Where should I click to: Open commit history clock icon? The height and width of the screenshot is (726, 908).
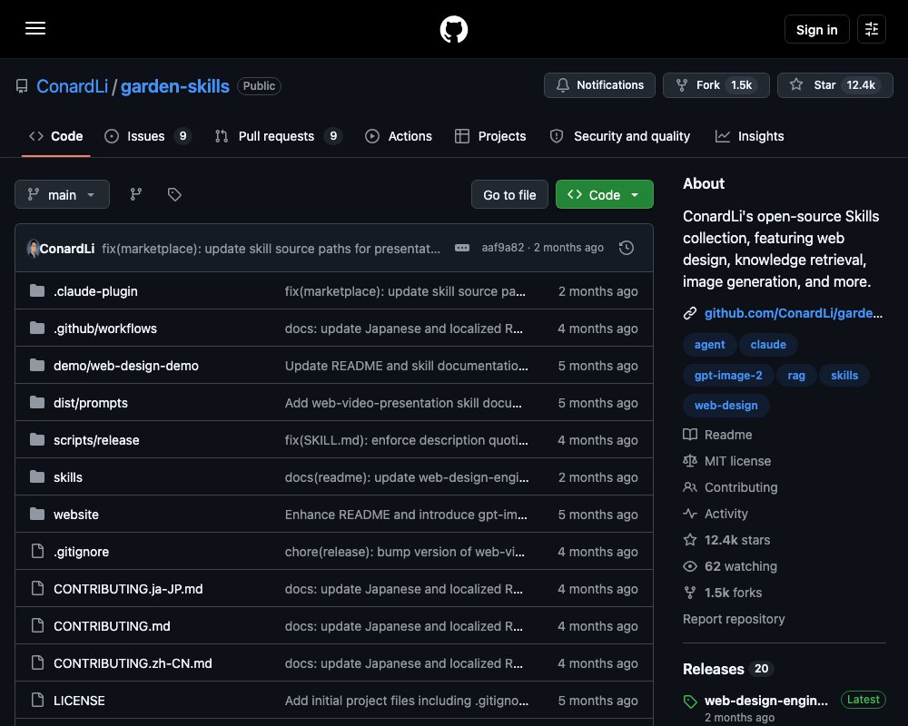(x=626, y=248)
